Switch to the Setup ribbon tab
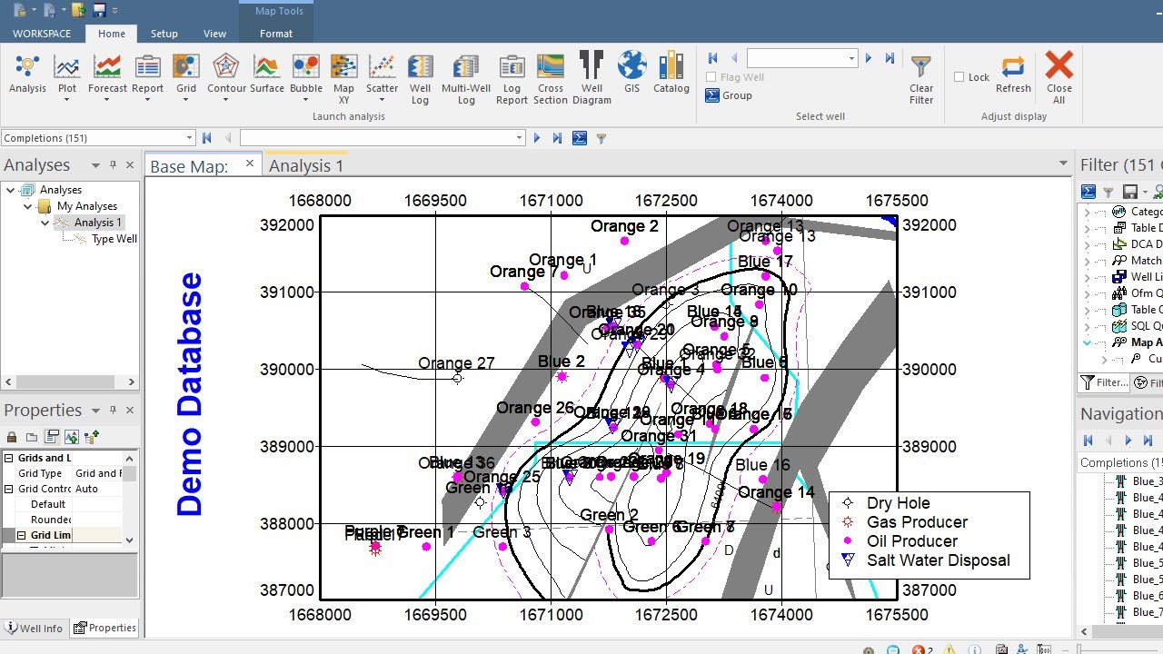The height and width of the screenshot is (654, 1163). click(164, 34)
